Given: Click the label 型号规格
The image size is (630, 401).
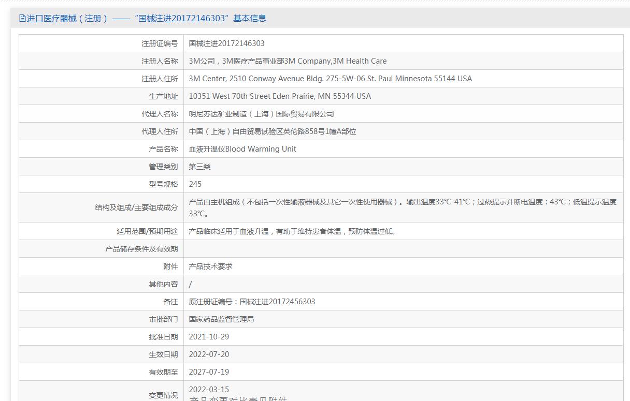Looking at the screenshot, I should tap(163, 184).
